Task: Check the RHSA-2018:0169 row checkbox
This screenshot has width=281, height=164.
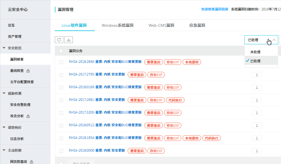Action: point(61,87)
